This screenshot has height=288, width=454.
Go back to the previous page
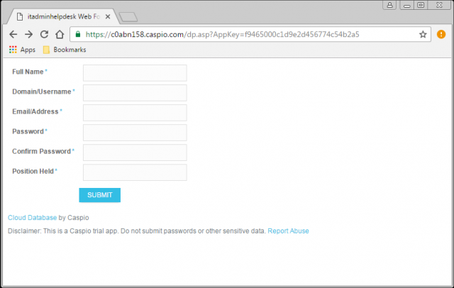[x=13, y=35]
